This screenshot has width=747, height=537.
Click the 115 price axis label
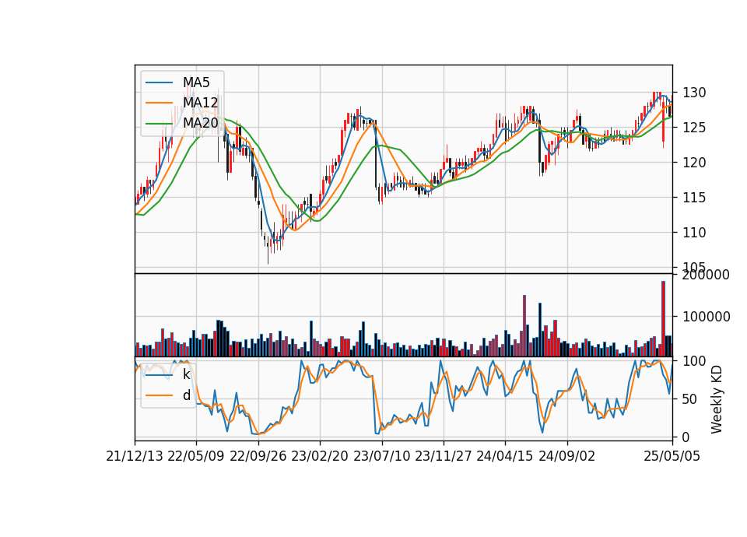click(x=694, y=198)
